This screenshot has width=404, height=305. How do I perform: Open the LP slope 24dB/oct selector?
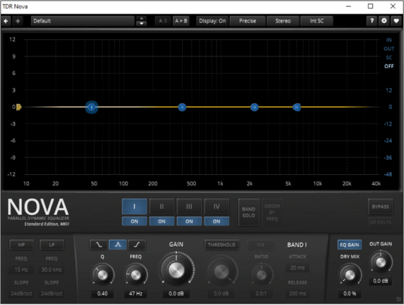51,293
